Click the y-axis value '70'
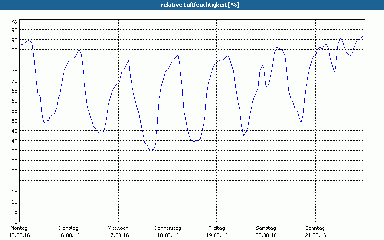 tap(15, 80)
